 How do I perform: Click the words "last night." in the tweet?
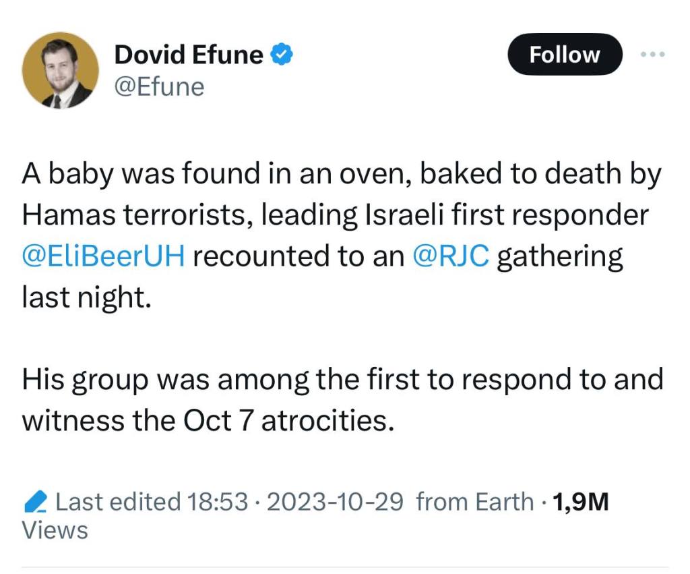(84, 297)
